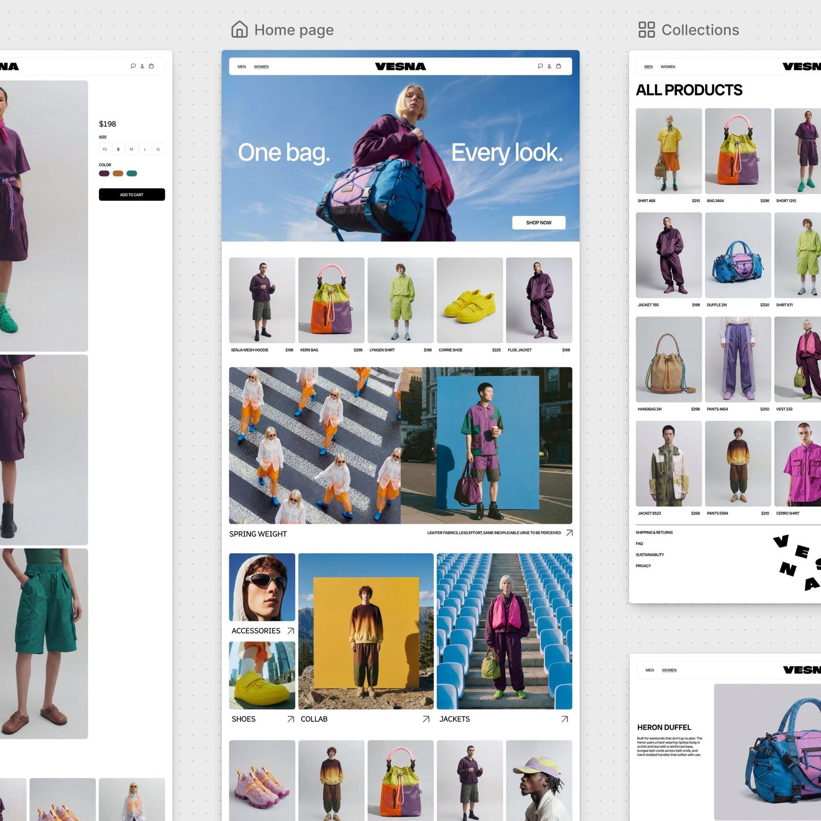Click the arrow icon next to Spring Weight tagline
The height and width of the screenshot is (821, 821).
pos(569,533)
